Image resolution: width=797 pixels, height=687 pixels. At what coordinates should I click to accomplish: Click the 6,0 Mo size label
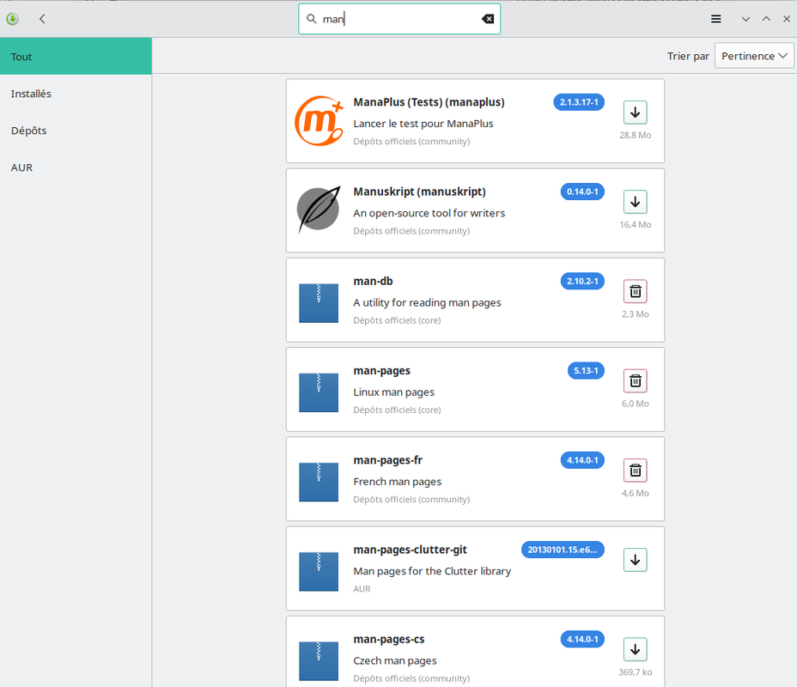coord(635,404)
